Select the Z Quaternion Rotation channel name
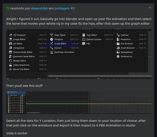 [x=15, y=107]
